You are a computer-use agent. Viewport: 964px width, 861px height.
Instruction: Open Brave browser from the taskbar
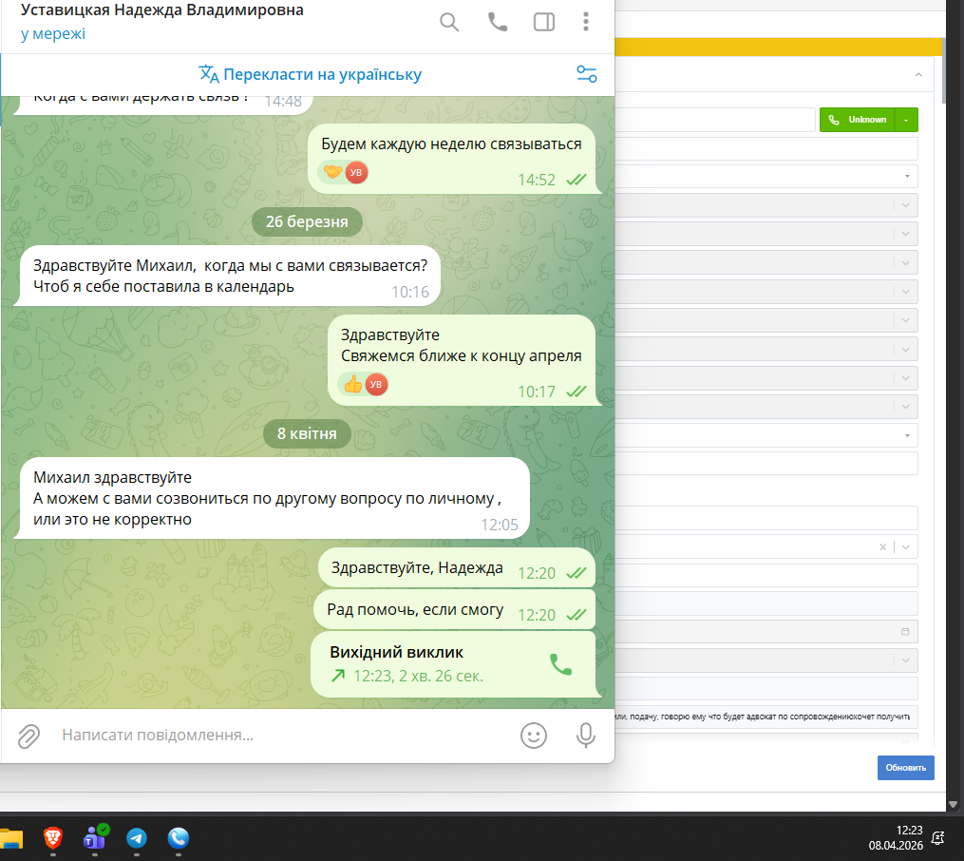pos(53,837)
